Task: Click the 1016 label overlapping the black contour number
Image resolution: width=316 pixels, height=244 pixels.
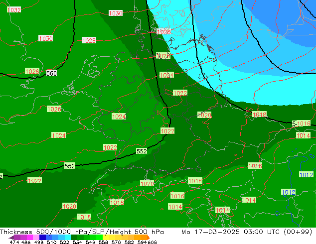Action: (x=304, y=123)
